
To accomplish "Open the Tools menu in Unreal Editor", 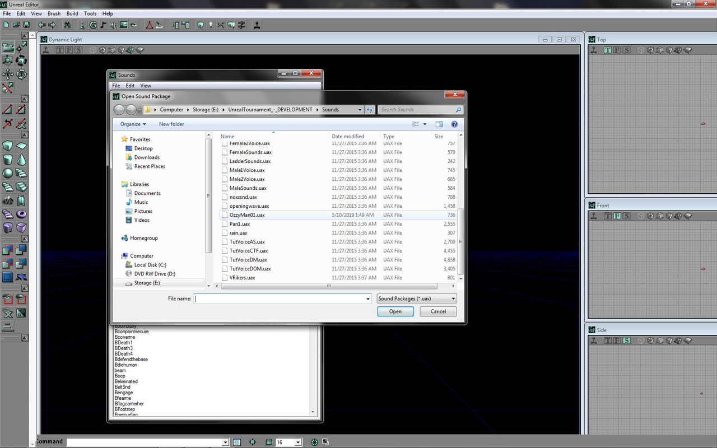I will tap(90, 13).
